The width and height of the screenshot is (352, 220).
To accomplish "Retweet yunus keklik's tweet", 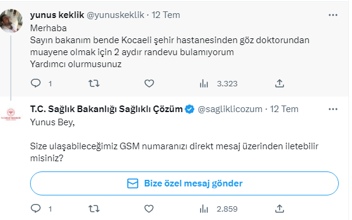I will [x=94, y=83].
